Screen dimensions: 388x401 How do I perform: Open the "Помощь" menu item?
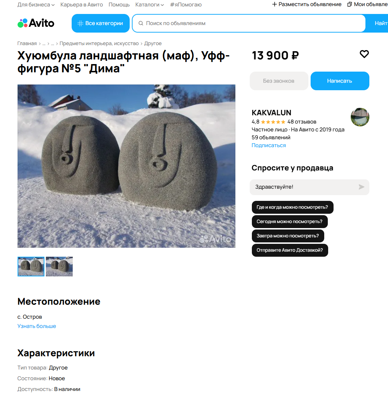pyautogui.click(x=119, y=5)
